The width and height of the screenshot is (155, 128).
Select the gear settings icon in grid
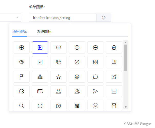(77, 77)
